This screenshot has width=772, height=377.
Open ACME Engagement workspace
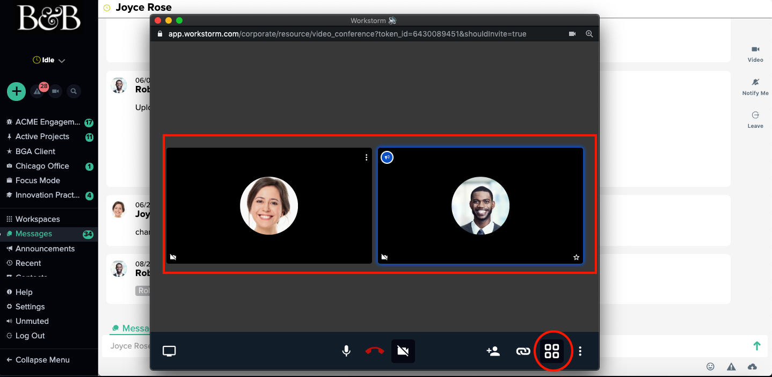(48, 122)
